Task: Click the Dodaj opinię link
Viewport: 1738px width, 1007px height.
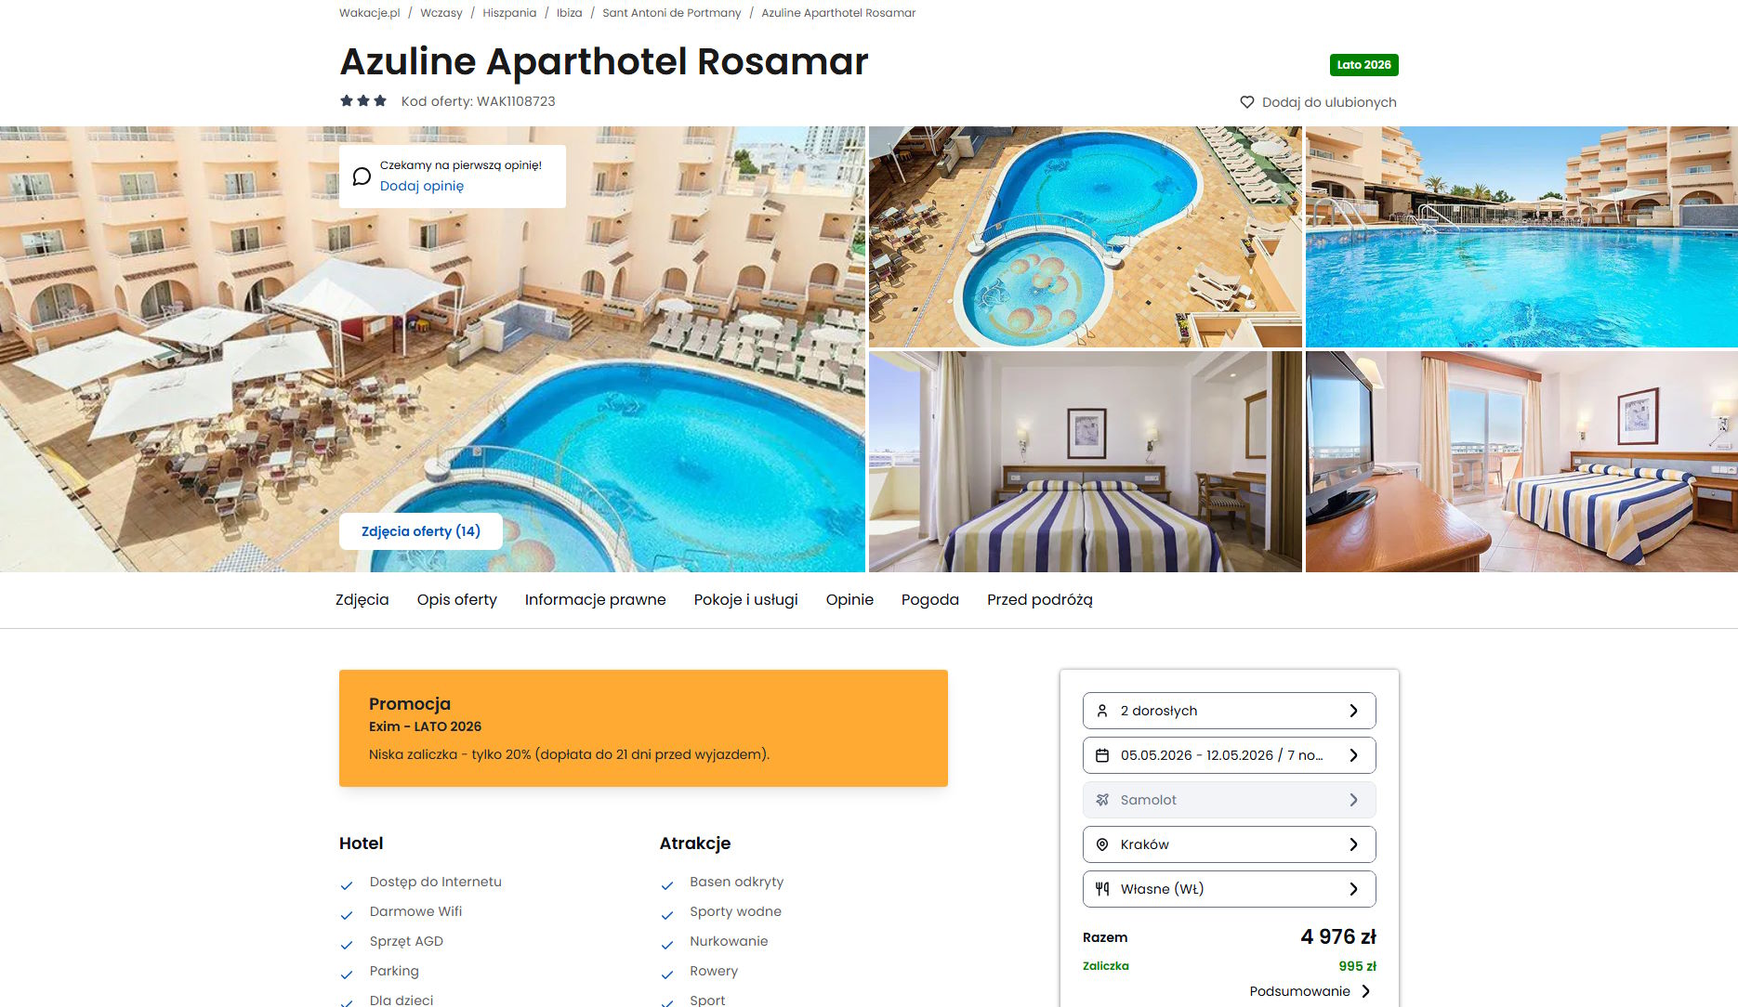Action: coord(422,186)
